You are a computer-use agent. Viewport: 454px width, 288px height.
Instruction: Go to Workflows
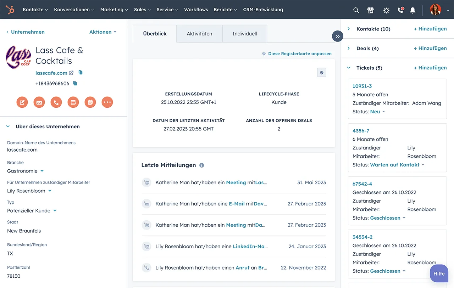coord(196,10)
